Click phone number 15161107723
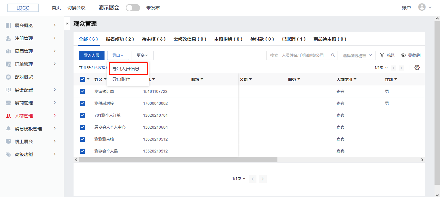The height and width of the screenshot is (197, 440). point(155,92)
